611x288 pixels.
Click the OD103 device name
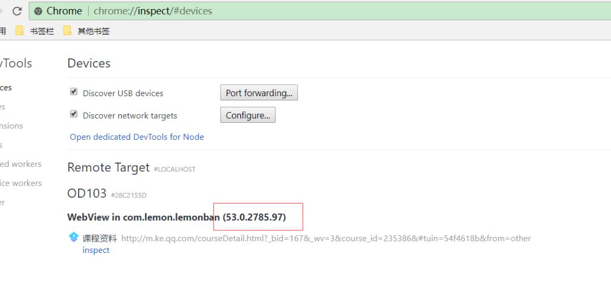[x=87, y=193]
